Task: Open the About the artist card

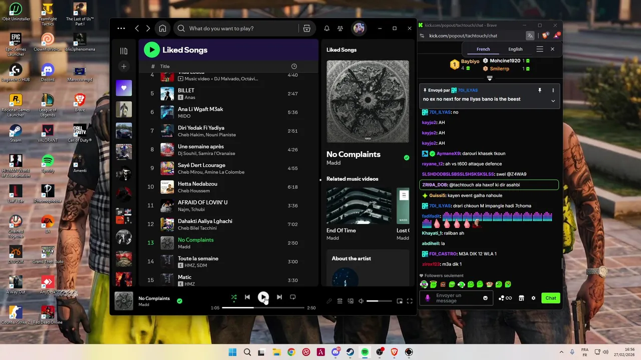Action: (x=368, y=267)
